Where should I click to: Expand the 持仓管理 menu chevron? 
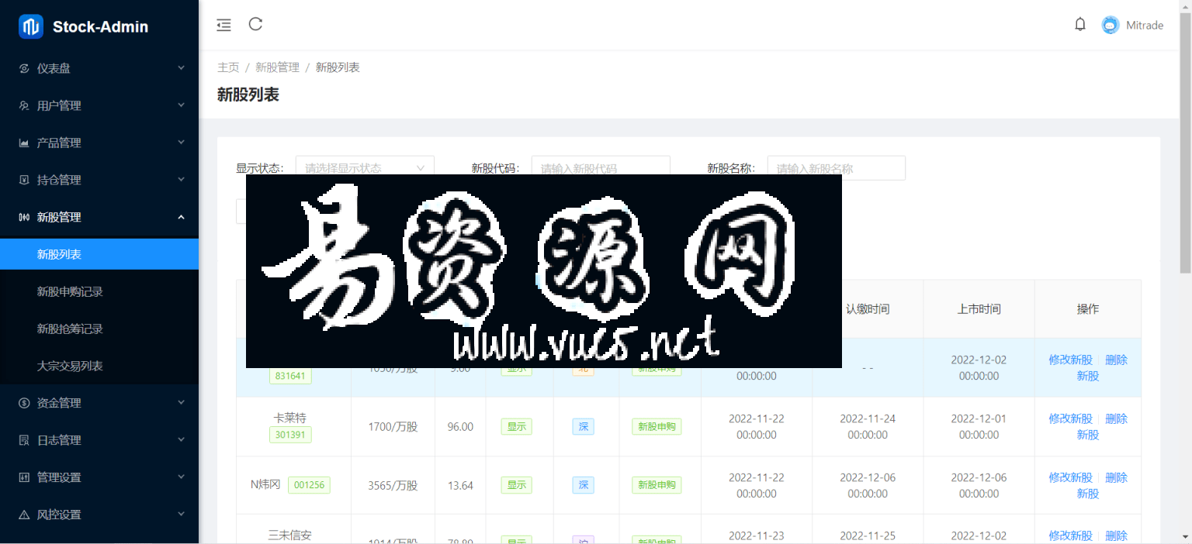click(x=181, y=180)
